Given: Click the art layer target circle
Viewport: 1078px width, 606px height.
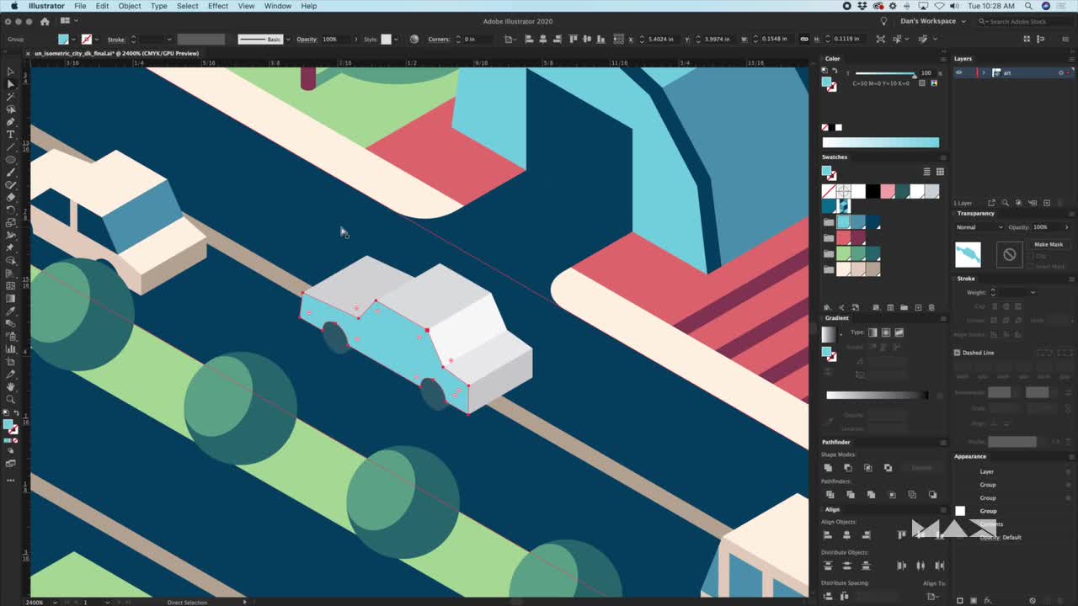Looking at the screenshot, I should [x=1060, y=72].
